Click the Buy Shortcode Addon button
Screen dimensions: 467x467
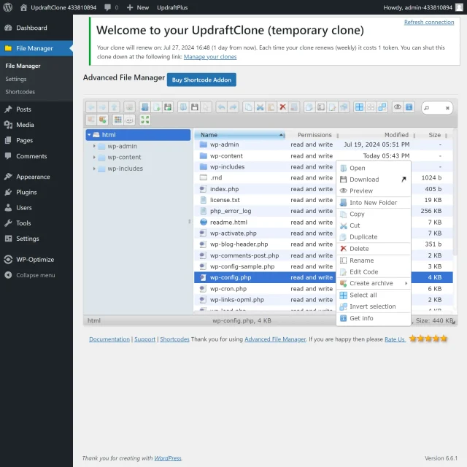(x=201, y=80)
